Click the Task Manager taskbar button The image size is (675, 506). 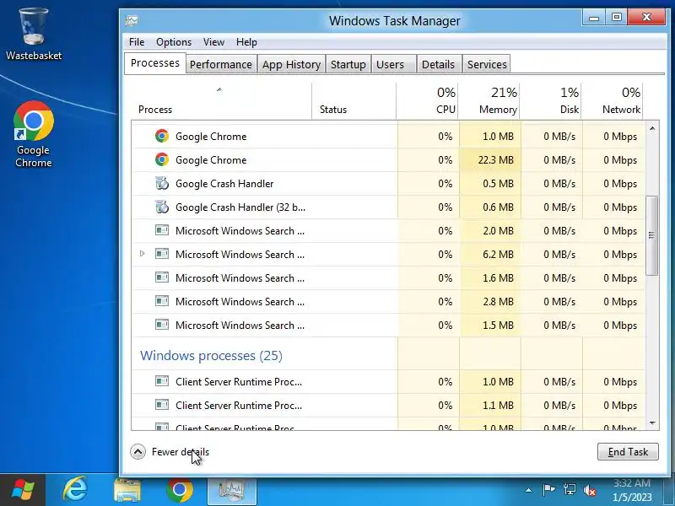[232, 490]
